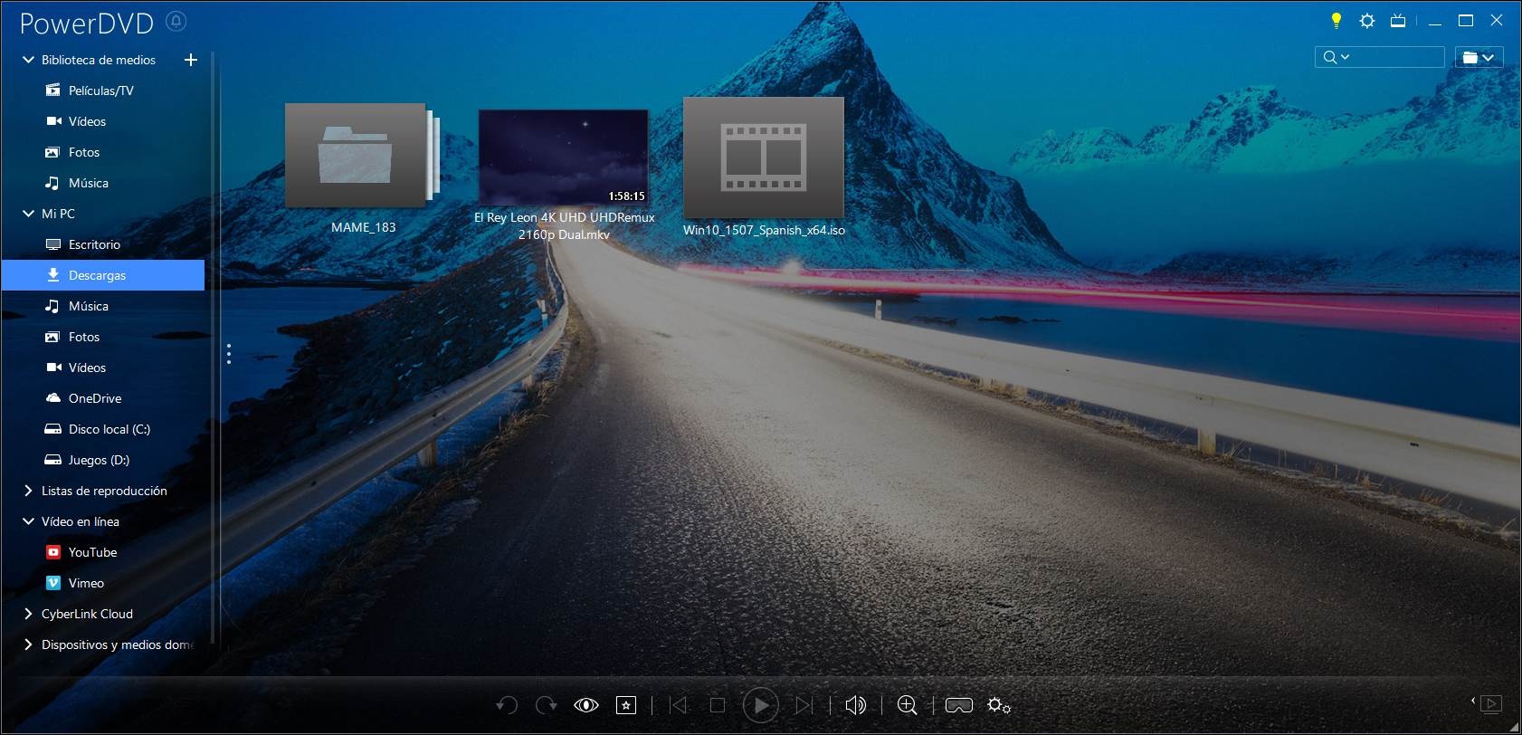The image size is (1522, 735).
Task: Collapse the Vídeo en línea section
Action: point(28,521)
